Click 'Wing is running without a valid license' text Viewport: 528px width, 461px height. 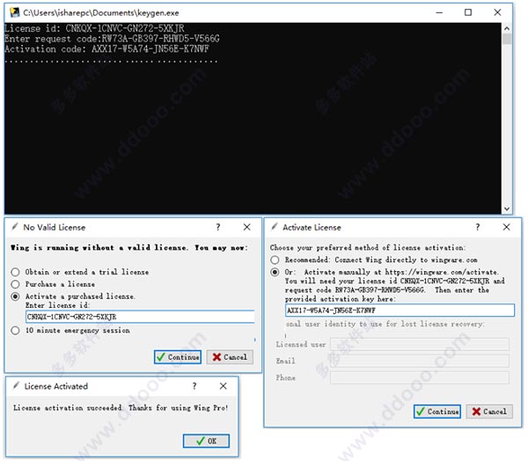click(x=129, y=247)
